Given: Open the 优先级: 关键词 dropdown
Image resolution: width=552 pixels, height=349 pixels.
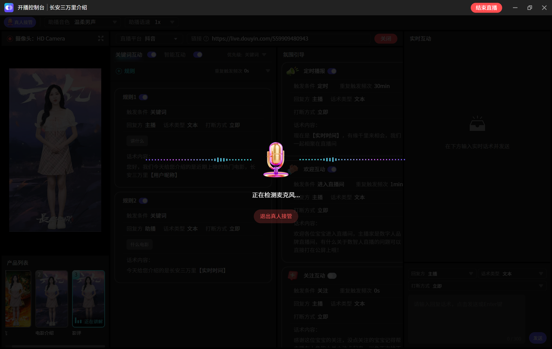Looking at the screenshot, I should (247, 55).
